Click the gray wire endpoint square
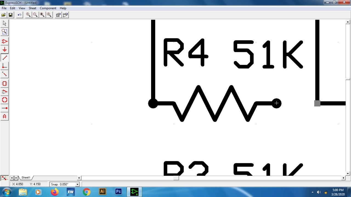351x197 pixels. coord(317,103)
